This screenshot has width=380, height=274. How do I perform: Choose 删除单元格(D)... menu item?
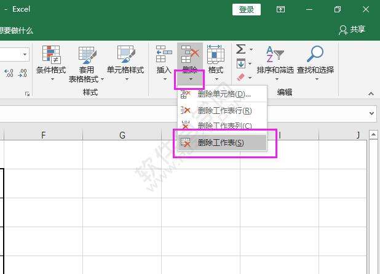pos(222,94)
